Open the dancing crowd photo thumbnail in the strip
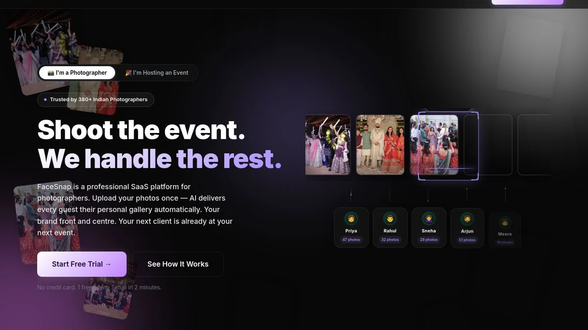This screenshot has height=330, width=588. pos(328,145)
